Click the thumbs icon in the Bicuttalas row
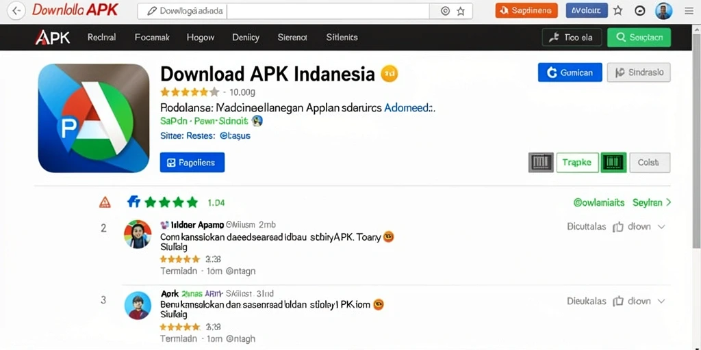 coord(618,227)
